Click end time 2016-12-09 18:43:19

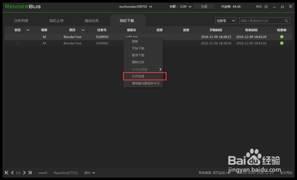[x=251, y=43]
